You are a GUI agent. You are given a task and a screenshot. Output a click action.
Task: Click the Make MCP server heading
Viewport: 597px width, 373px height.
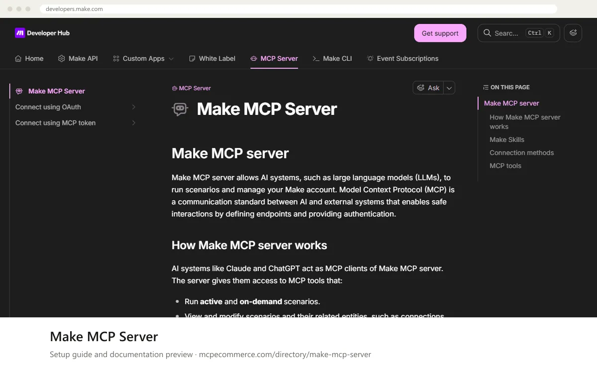coord(230,153)
